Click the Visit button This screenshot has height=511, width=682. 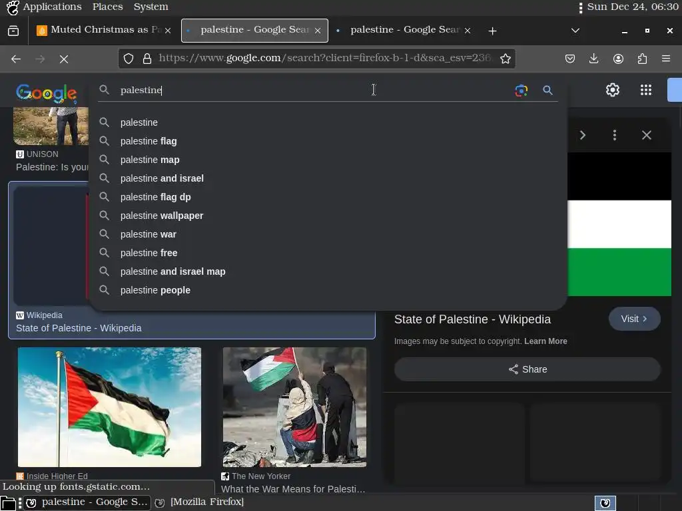[634, 319]
